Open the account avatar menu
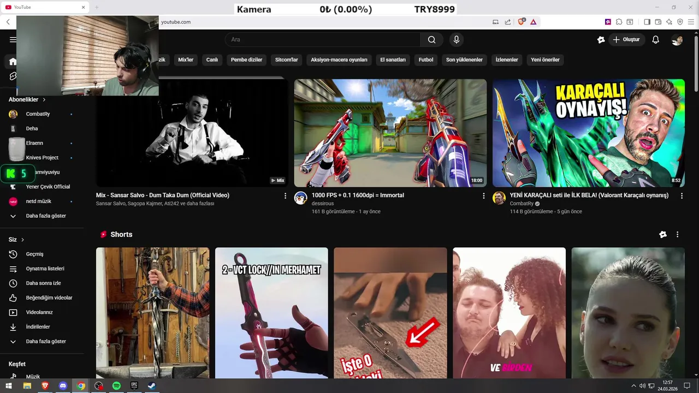Viewport: 699px width, 393px height. pos(677,39)
